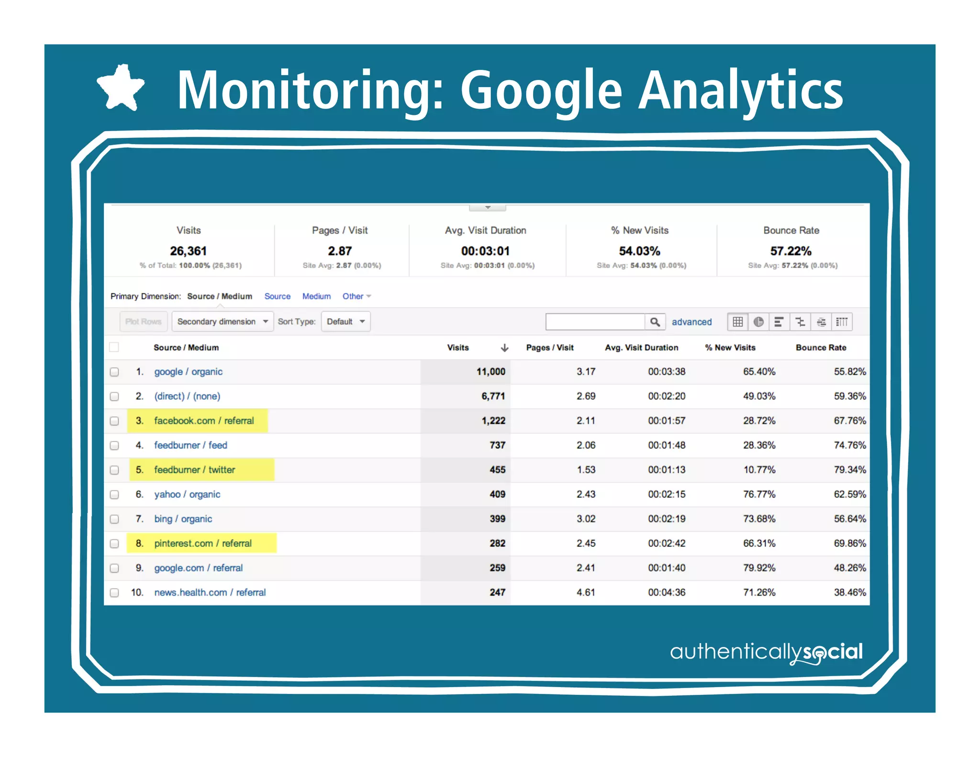Click the 11,000 visits cell

pyautogui.click(x=491, y=372)
